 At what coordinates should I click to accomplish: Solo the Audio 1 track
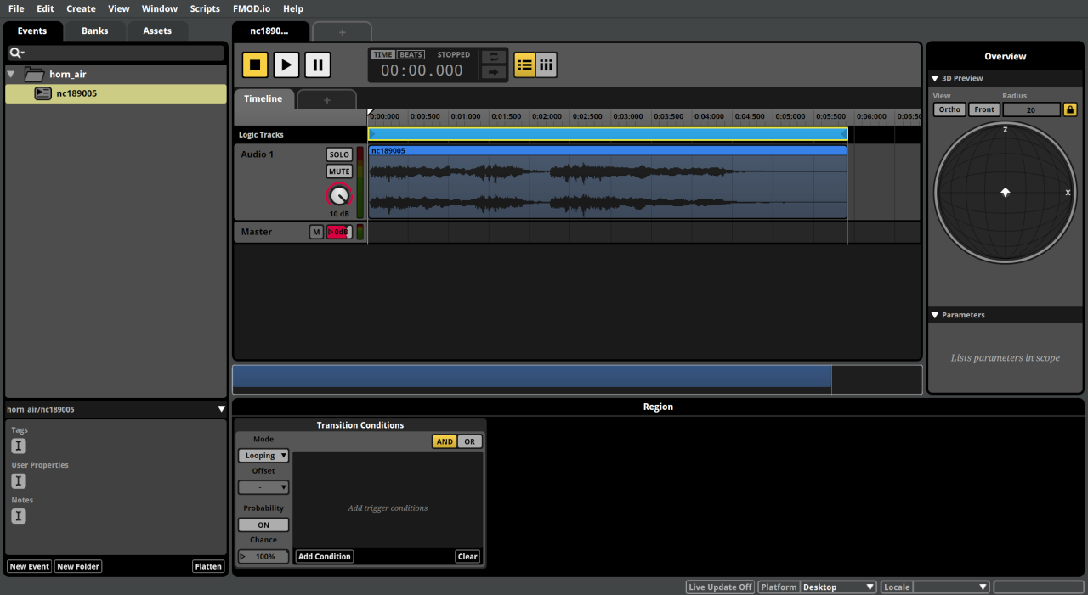(339, 154)
